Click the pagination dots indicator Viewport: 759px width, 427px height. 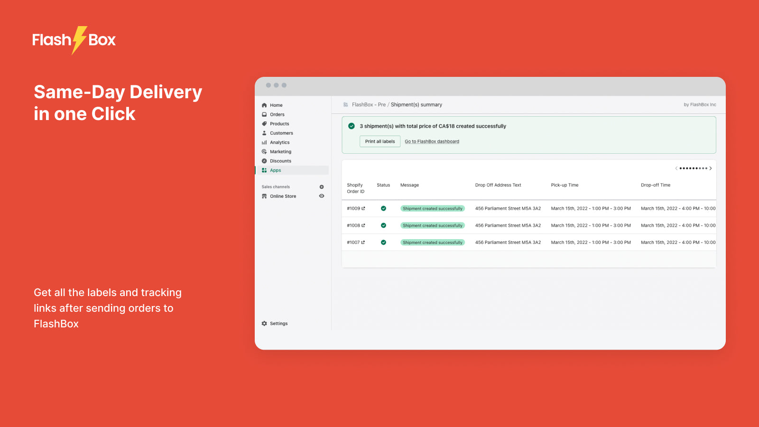click(693, 168)
